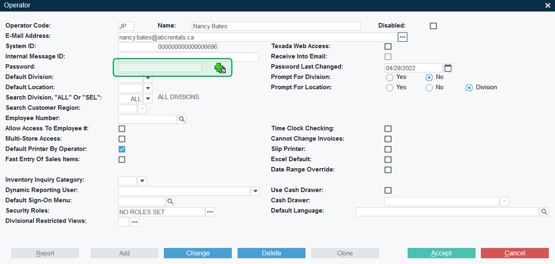Open Dynamic Reporting User dropdown
555x264 pixels.
pyautogui.click(x=255, y=191)
